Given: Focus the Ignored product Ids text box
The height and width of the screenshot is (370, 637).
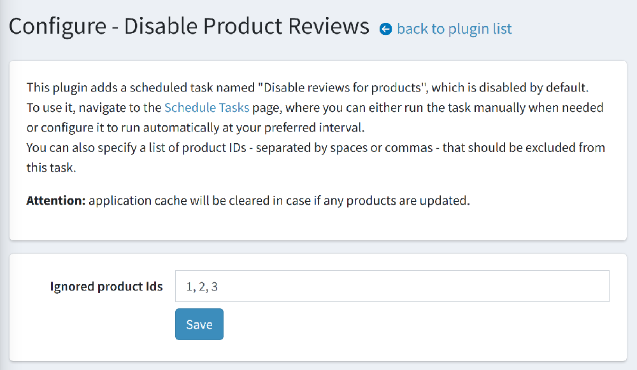Looking at the screenshot, I should 392,286.
